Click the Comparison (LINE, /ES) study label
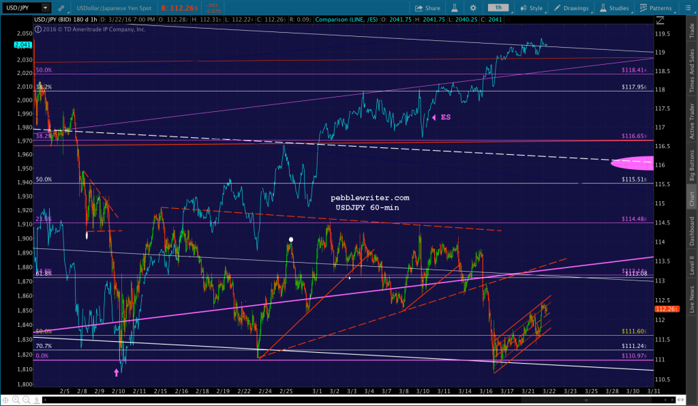 (346, 20)
